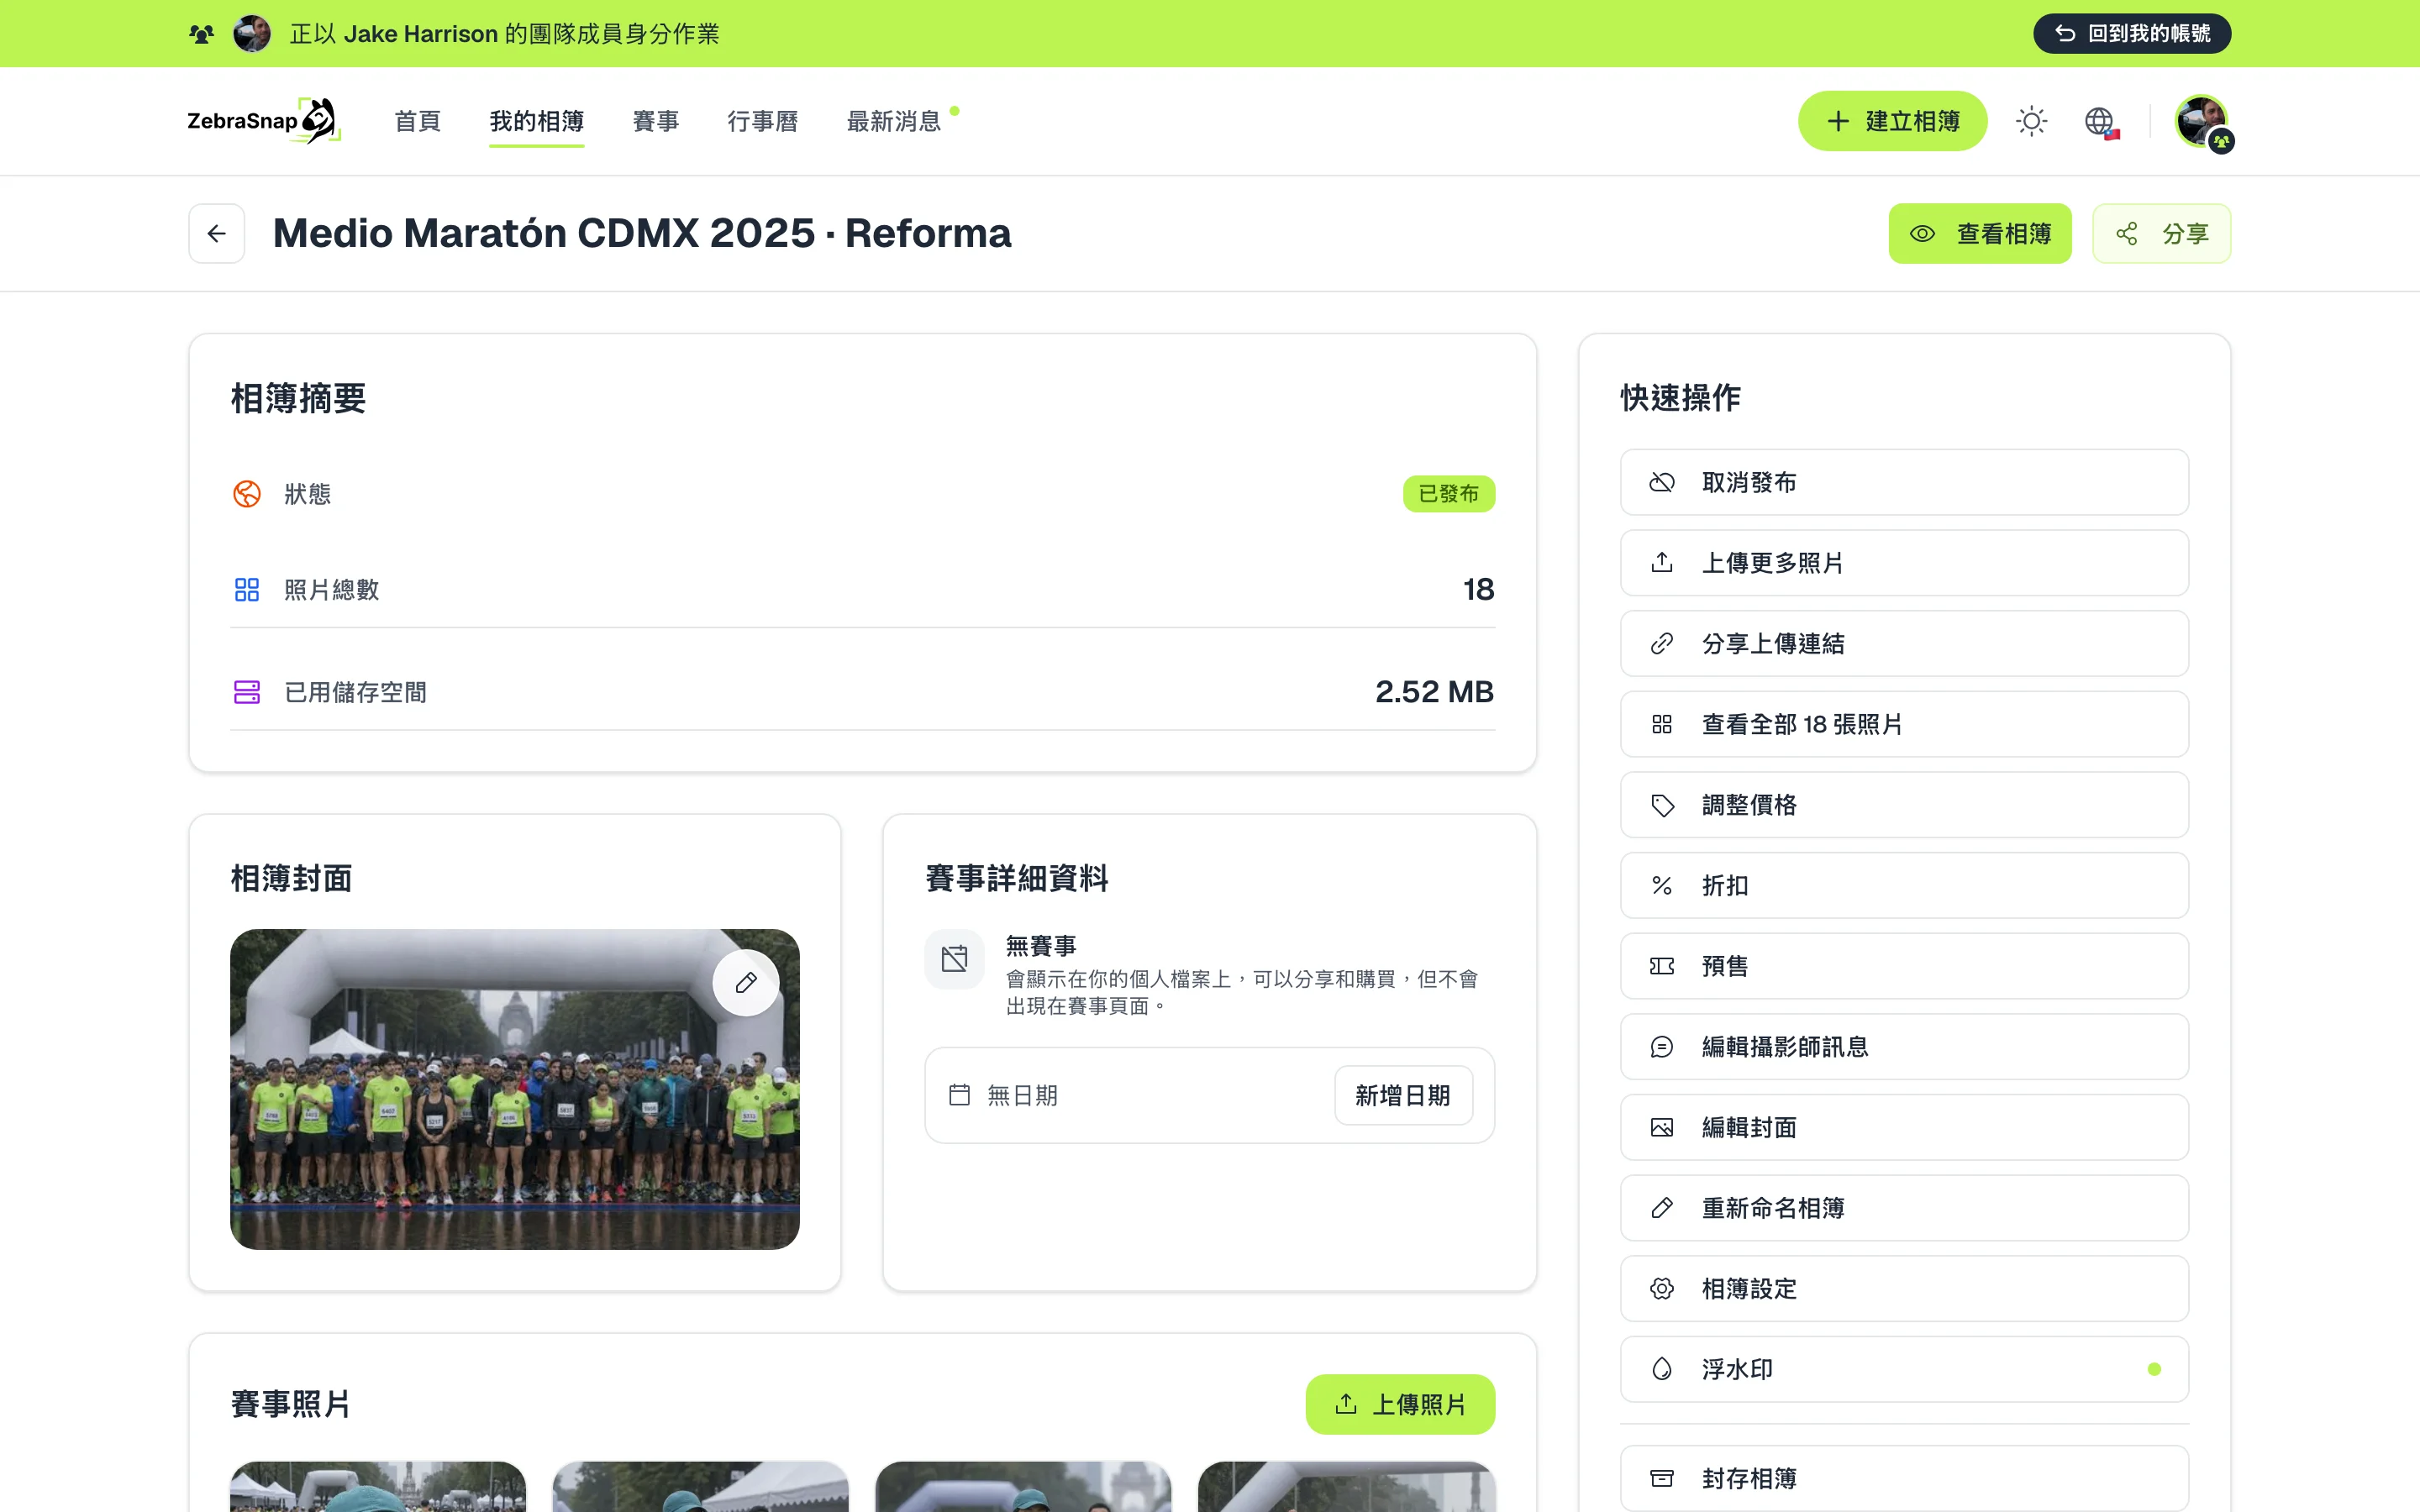Open 預售 quick action
This screenshot has width=2420, height=1512.
pos(1904,966)
